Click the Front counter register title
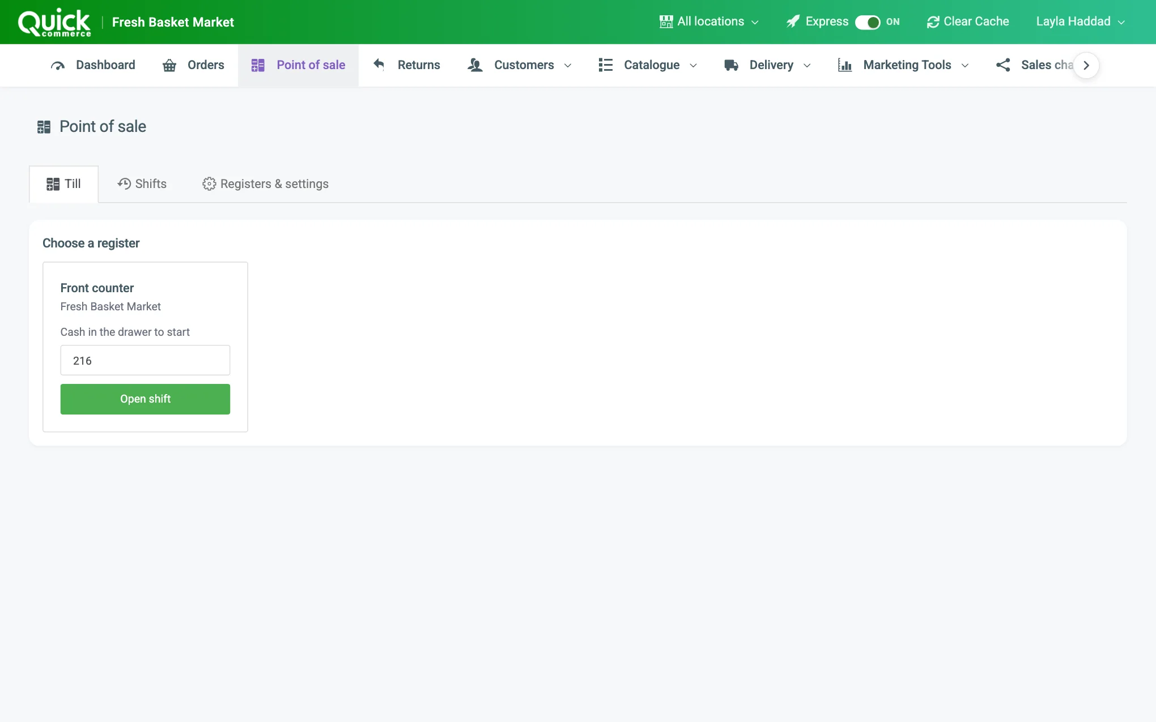 (x=97, y=288)
